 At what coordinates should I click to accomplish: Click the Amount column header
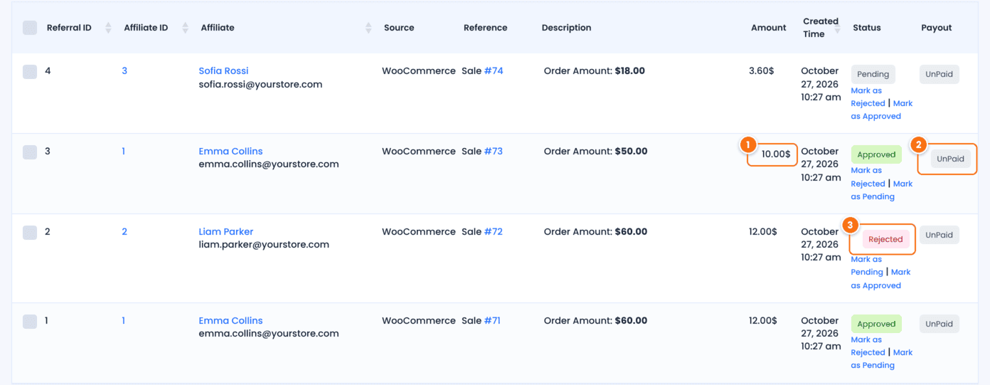tap(769, 28)
